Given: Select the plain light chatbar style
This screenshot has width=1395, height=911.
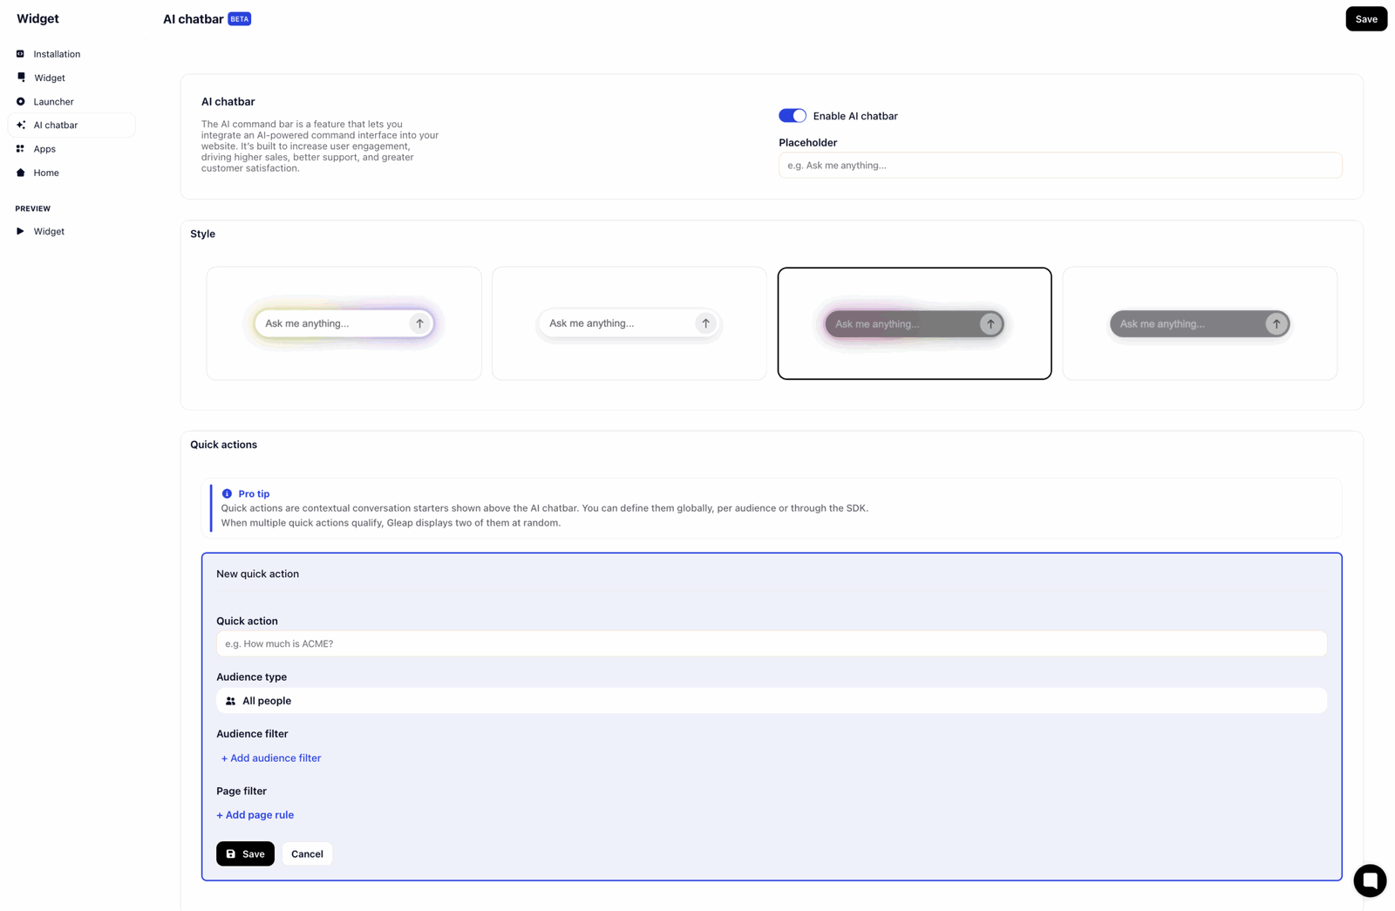Looking at the screenshot, I should [629, 323].
